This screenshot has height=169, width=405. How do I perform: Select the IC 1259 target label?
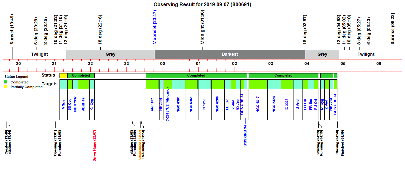[x=204, y=105]
